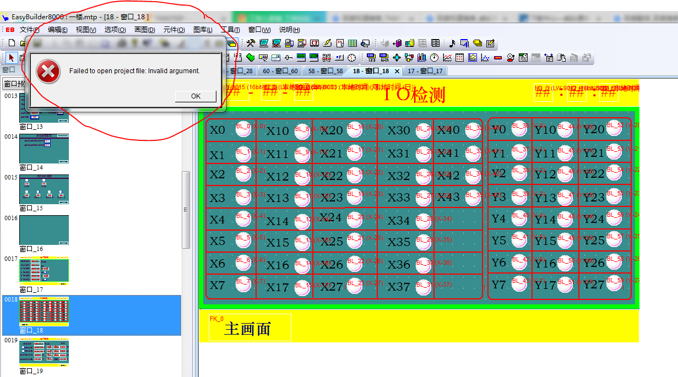
Task: Switch to the 58 - 窗口_58 tab
Action: pyautogui.click(x=326, y=71)
